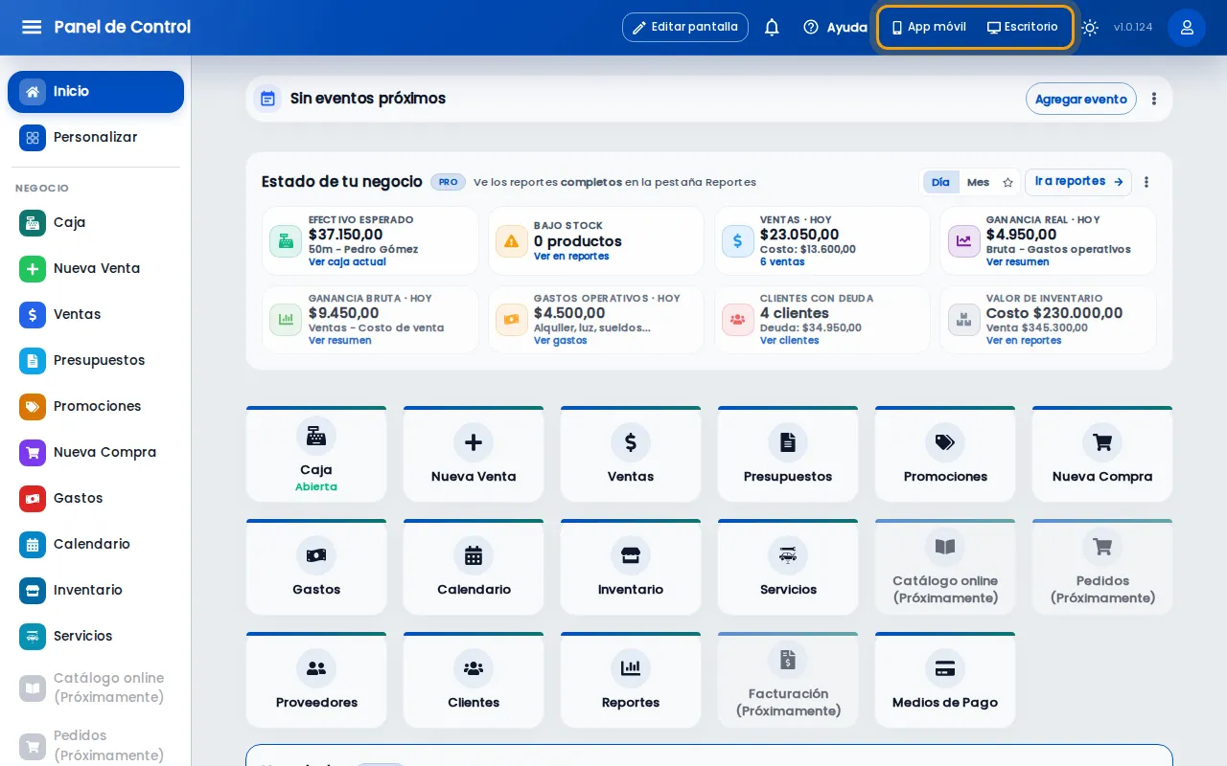This screenshot has height=766, width=1227.
Task: Open the Clientes group tile
Action: click(474, 680)
